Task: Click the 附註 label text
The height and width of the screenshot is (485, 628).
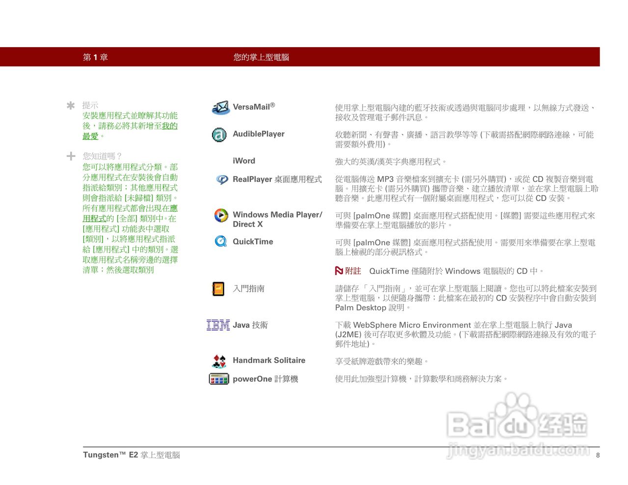Action: pos(353,271)
